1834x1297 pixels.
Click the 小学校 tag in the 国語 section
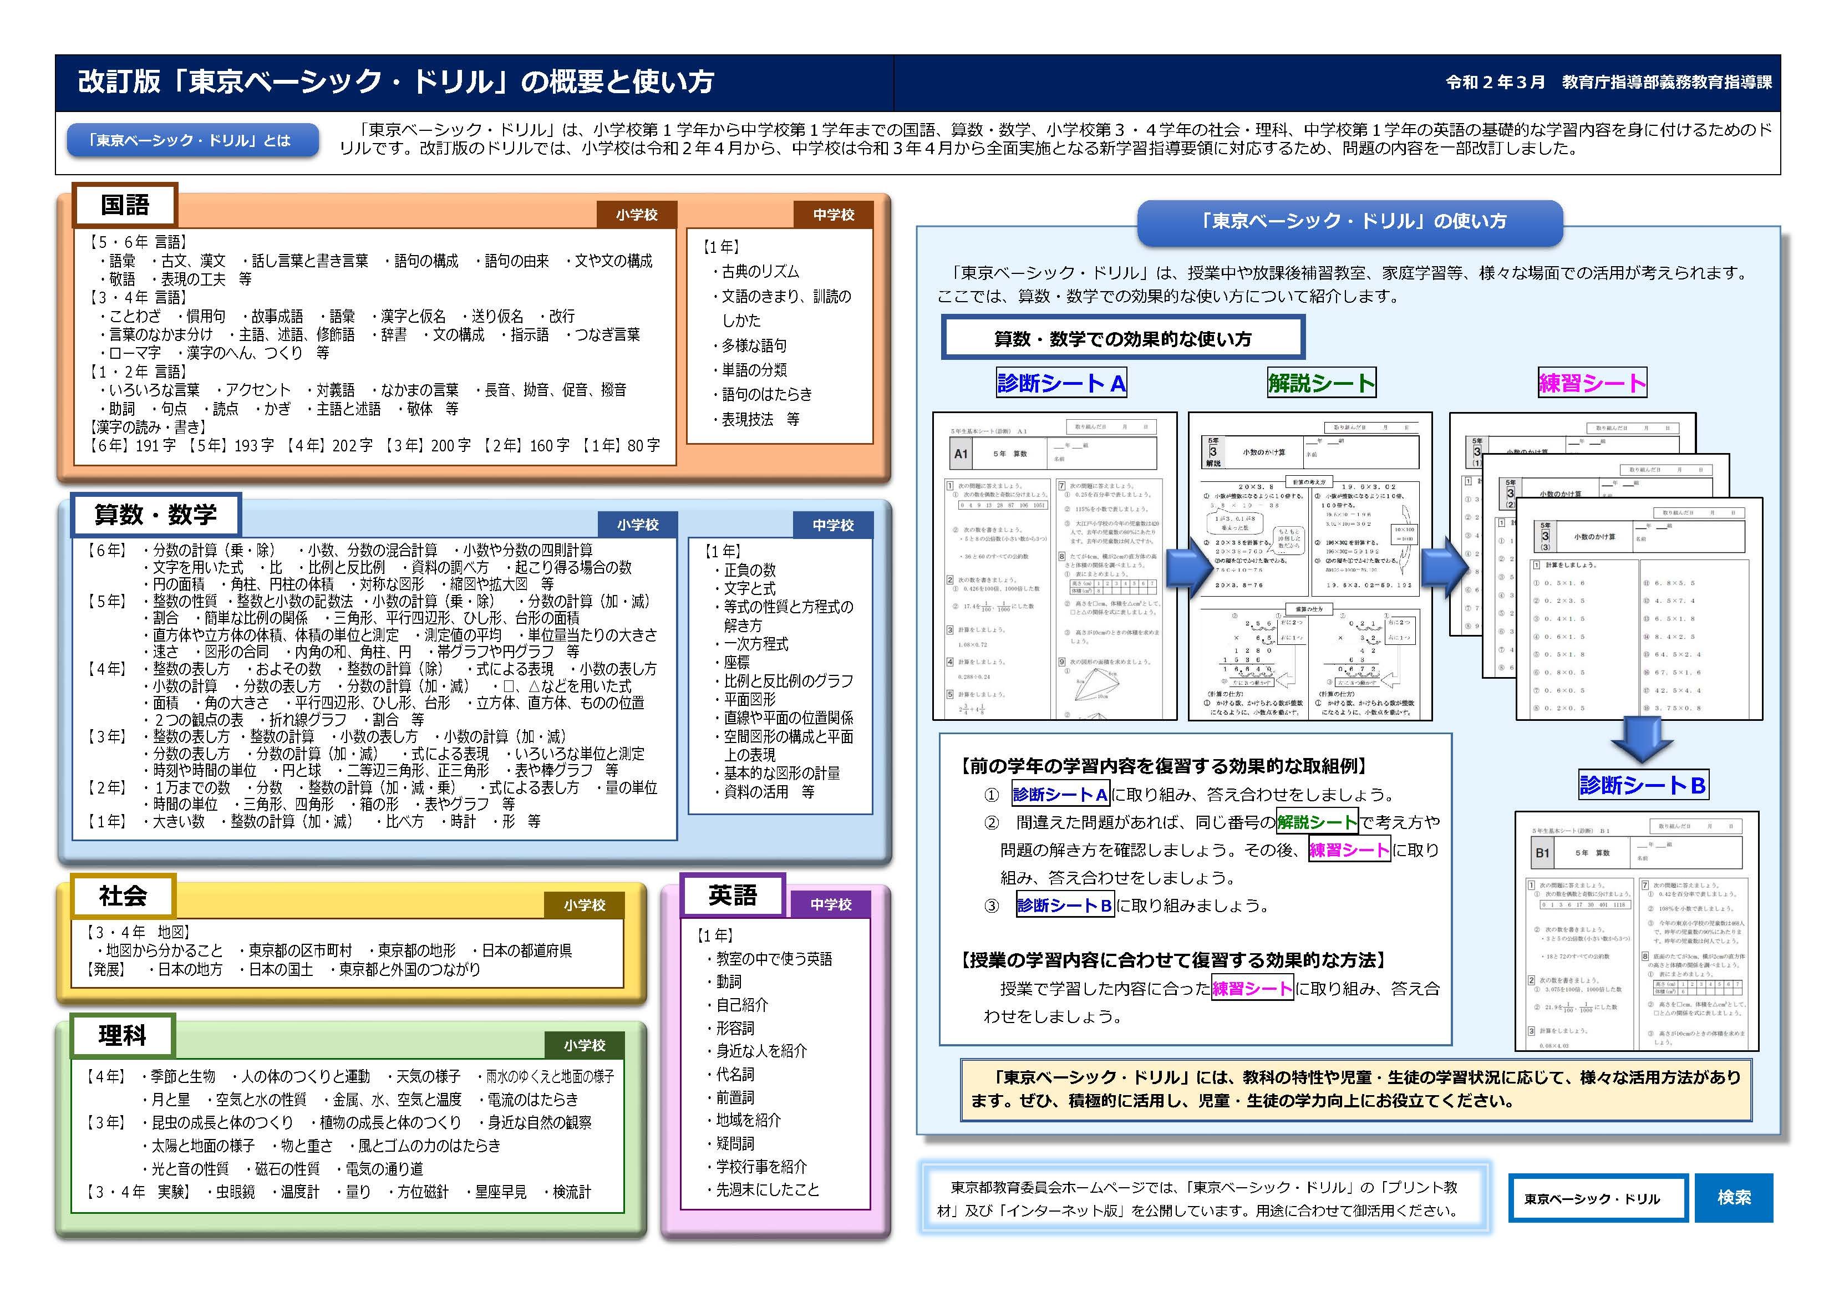tap(637, 215)
